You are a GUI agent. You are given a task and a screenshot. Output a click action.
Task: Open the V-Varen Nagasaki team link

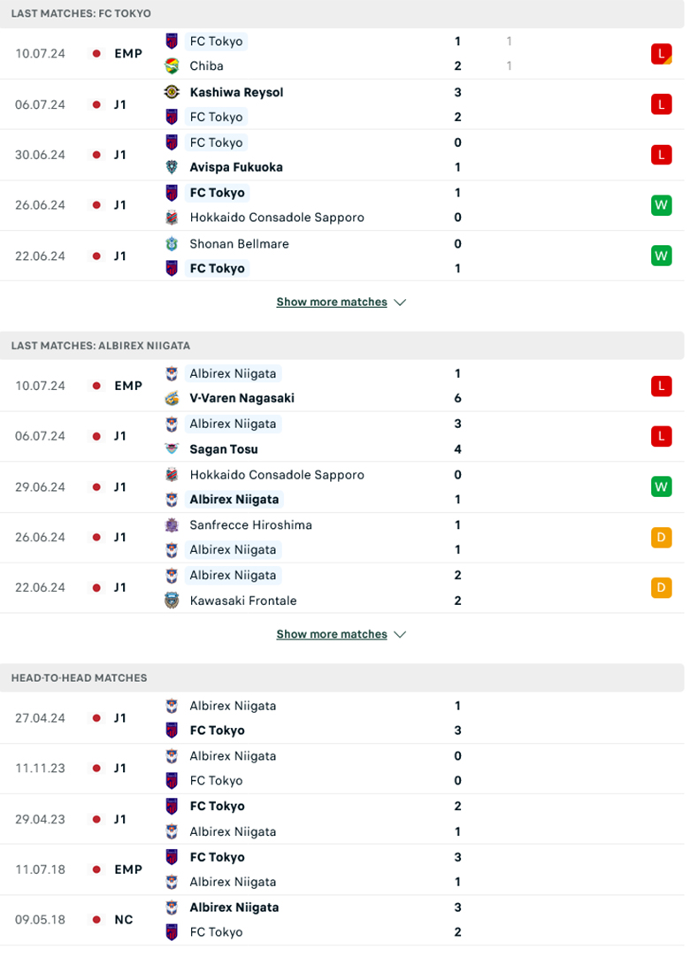click(x=241, y=398)
